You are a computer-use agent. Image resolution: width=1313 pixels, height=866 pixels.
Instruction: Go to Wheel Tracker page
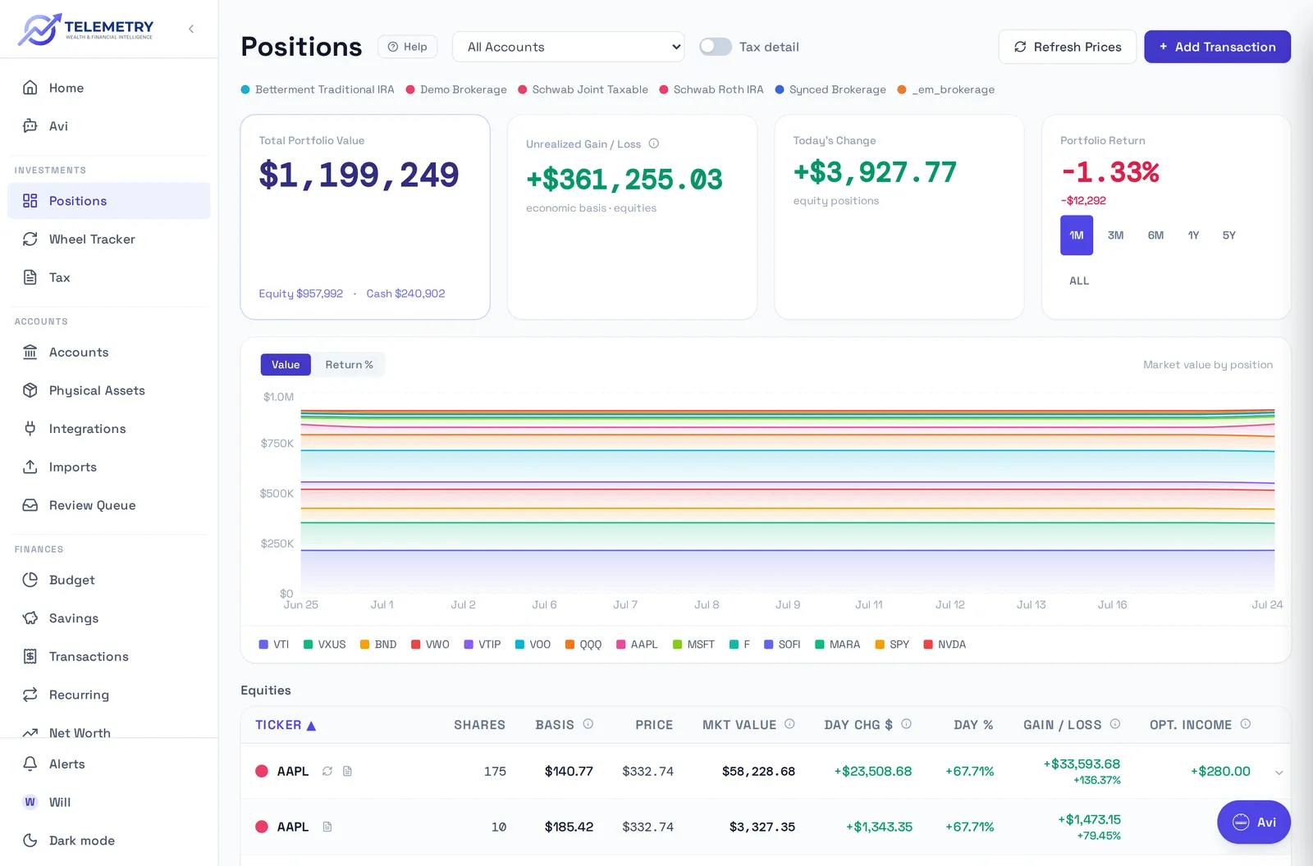click(108, 239)
